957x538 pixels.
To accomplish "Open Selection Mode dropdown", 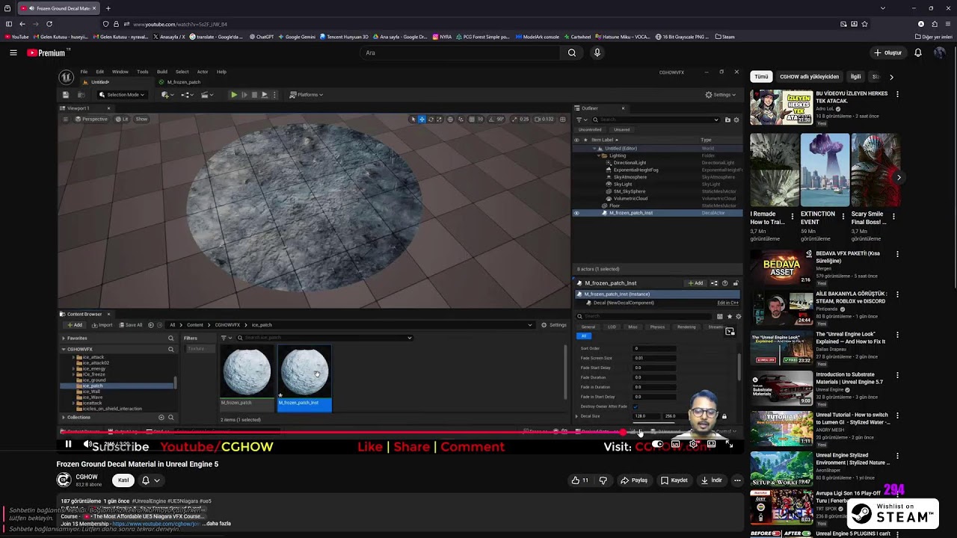I will [121, 95].
